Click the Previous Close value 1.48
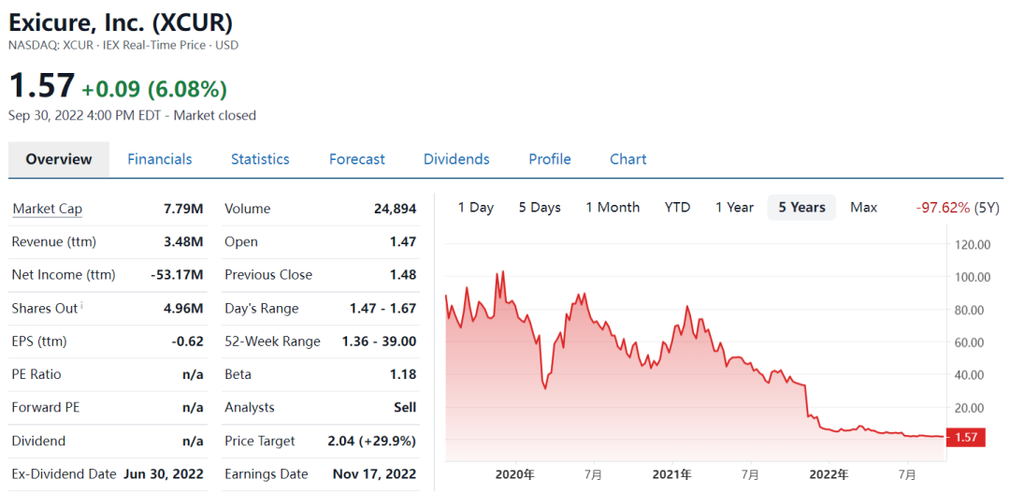This screenshot has height=494, width=1010. 404,275
